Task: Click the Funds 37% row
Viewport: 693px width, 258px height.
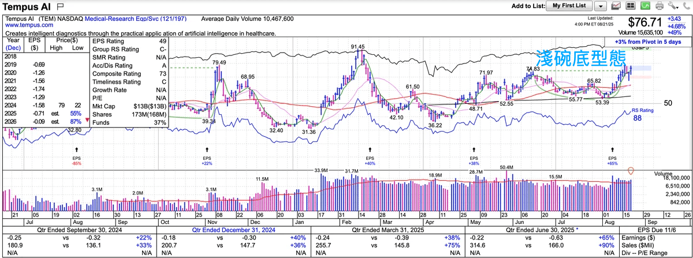Action: pyautogui.click(x=131, y=122)
